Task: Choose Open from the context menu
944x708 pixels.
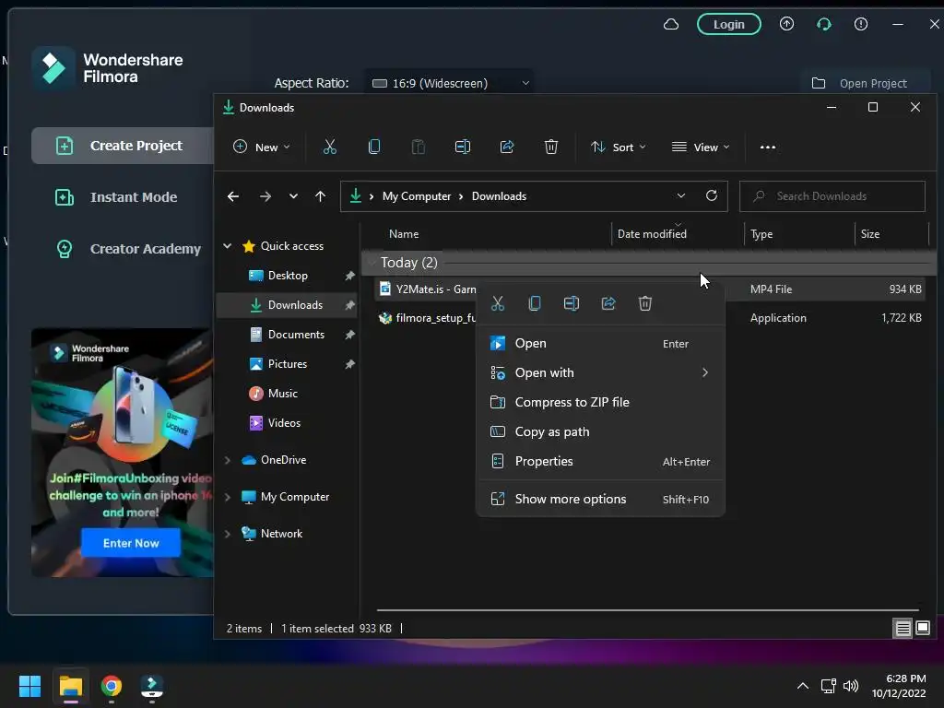Action: click(600, 343)
